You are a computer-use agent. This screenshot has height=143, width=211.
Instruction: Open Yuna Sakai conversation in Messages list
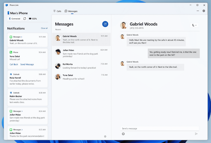pos(81,77)
